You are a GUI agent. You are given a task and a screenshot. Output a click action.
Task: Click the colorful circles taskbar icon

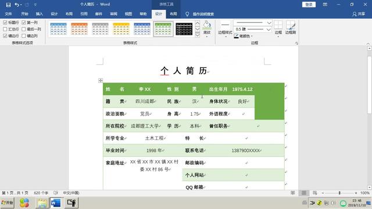pos(24,203)
